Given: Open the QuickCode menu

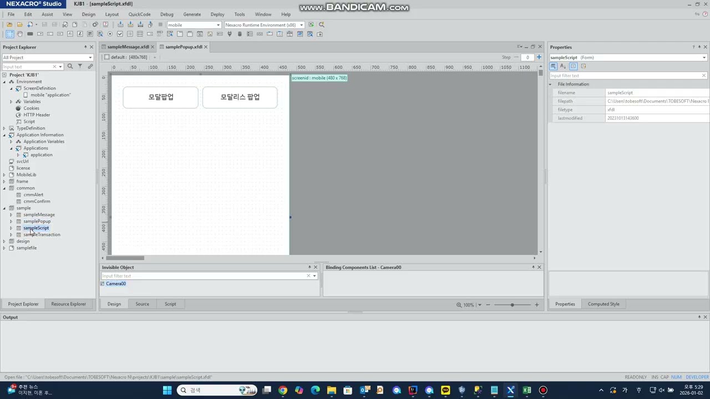Looking at the screenshot, I should [x=139, y=14].
